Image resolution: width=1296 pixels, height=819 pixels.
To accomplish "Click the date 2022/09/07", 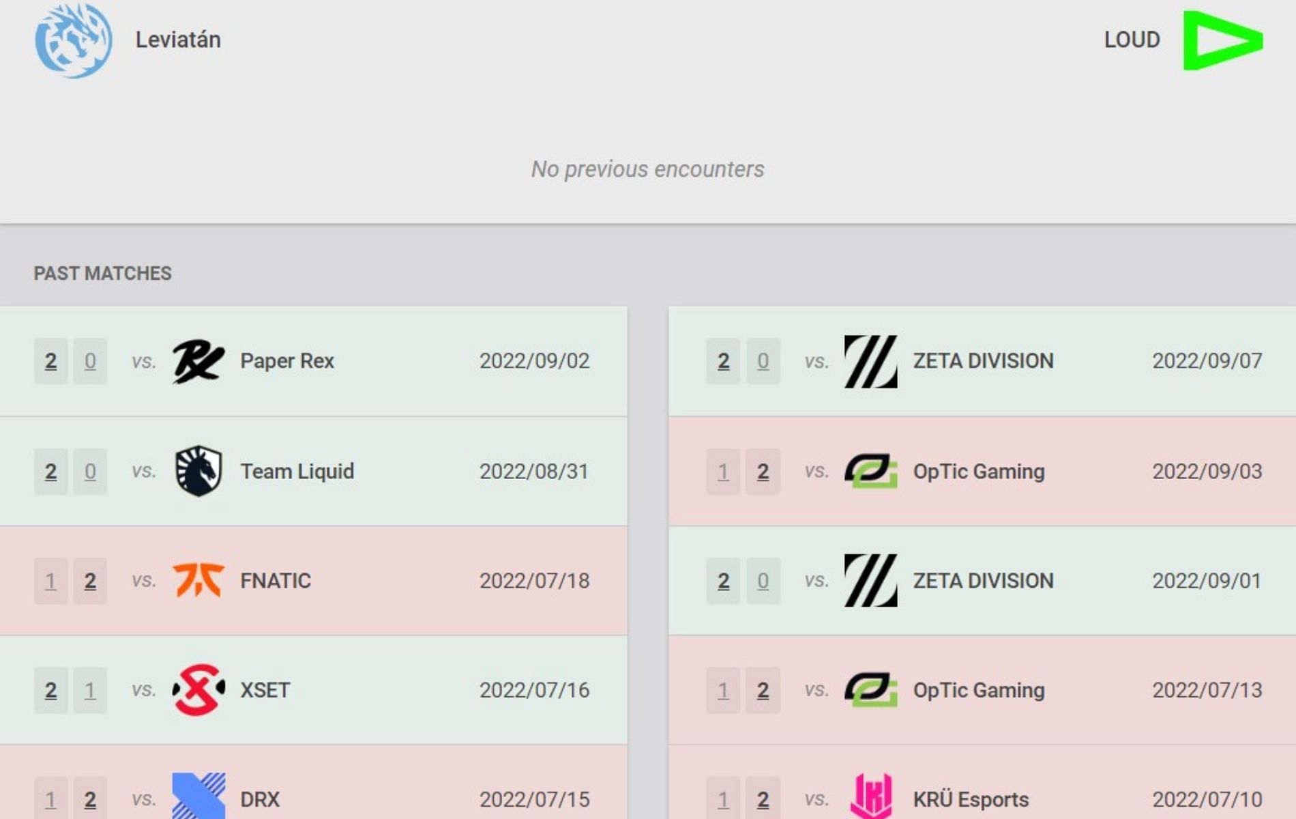I will tap(1207, 361).
